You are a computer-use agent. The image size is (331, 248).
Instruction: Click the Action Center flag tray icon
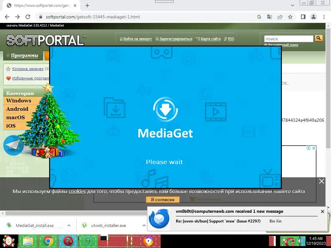click(x=284, y=241)
